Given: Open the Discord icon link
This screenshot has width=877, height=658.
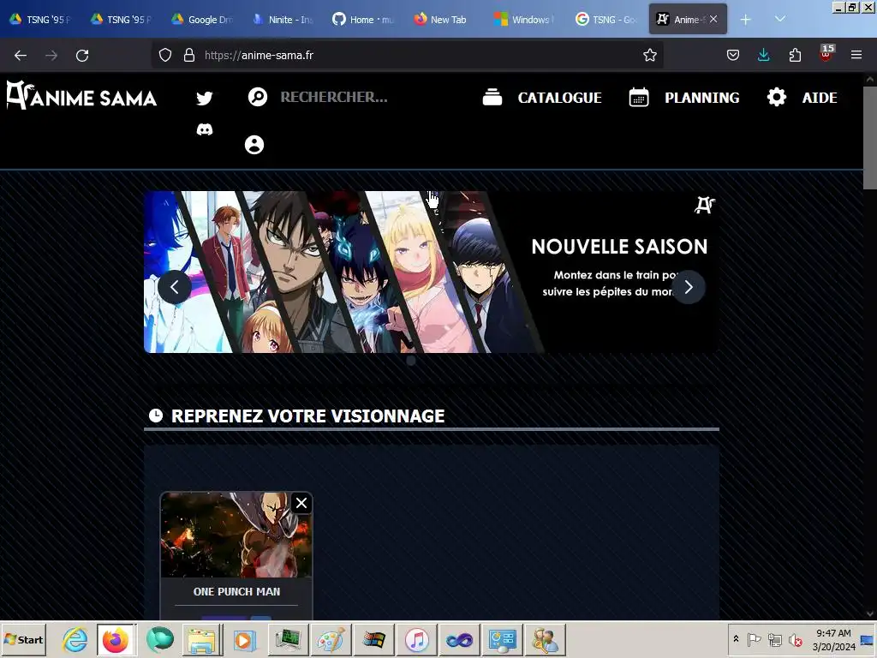Looking at the screenshot, I should (x=204, y=130).
